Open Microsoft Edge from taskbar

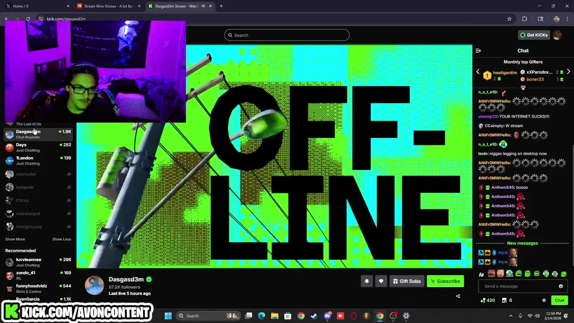click(261, 316)
